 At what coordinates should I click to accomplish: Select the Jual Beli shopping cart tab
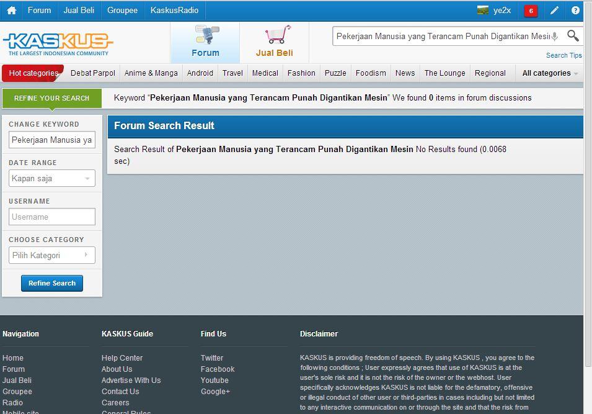click(275, 42)
